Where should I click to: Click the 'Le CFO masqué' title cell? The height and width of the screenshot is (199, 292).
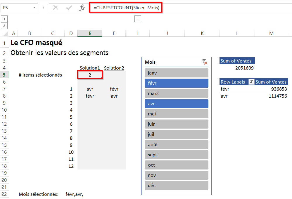[36, 43]
